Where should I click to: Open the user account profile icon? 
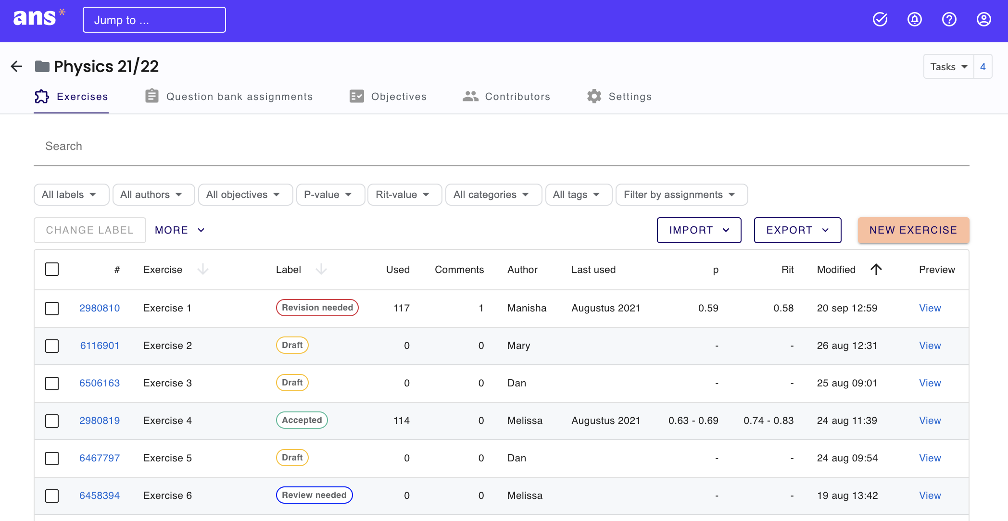click(x=983, y=20)
